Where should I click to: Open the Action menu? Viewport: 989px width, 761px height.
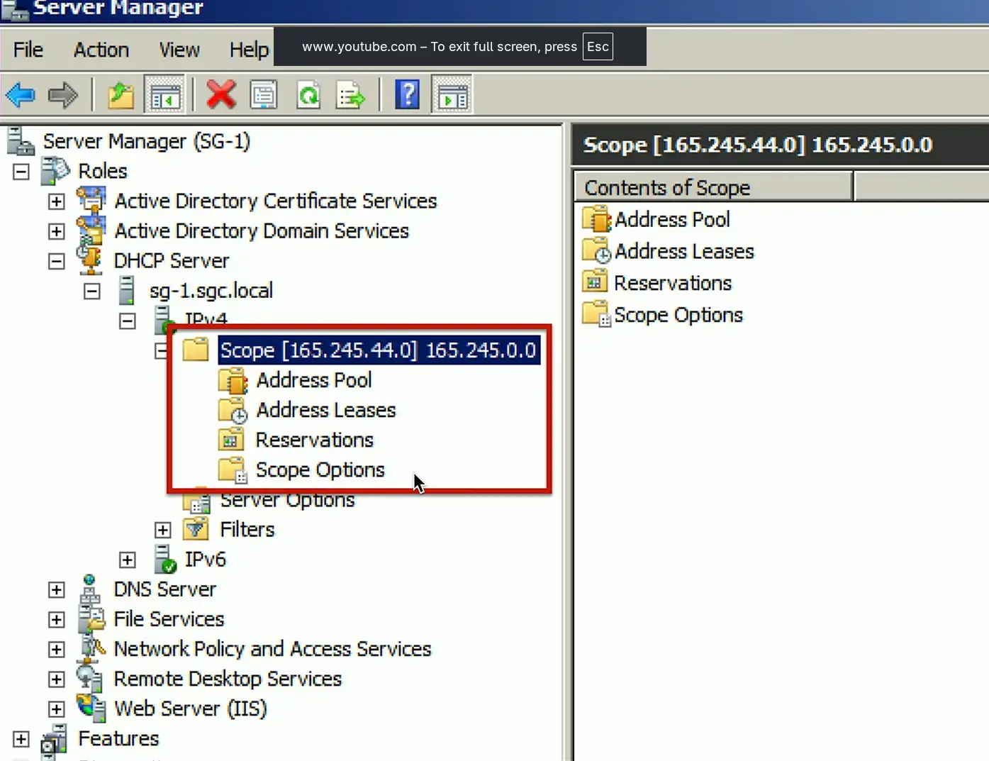tap(101, 50)
